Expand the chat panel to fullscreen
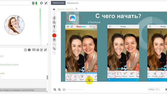This screenshot has height=94, width=167. click(45, 50)
